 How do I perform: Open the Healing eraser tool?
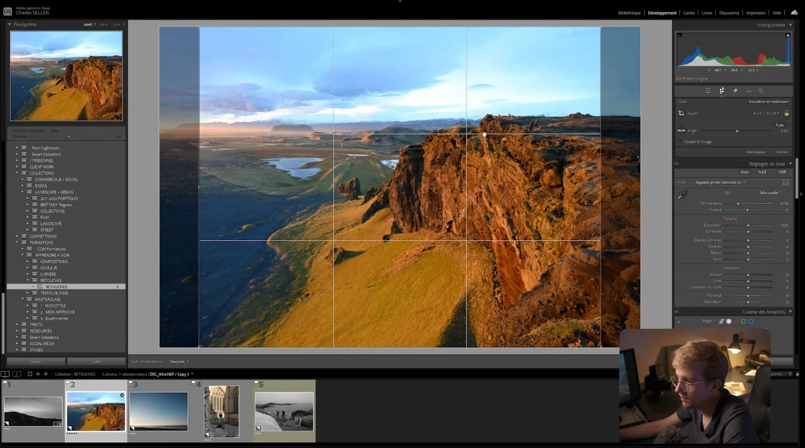click(735, 91)
